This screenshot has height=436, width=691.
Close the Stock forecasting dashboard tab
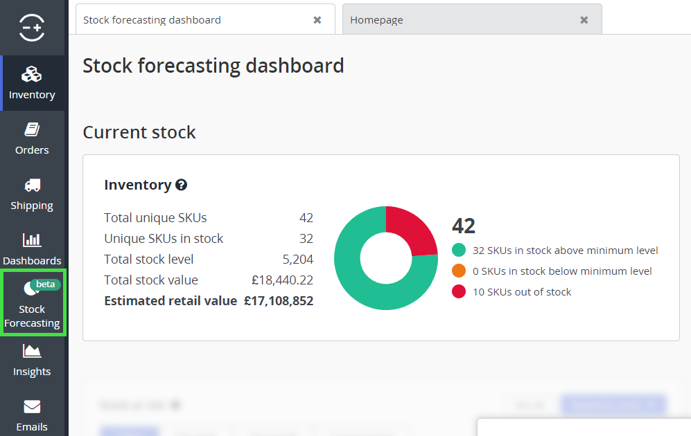pos(317,20)
